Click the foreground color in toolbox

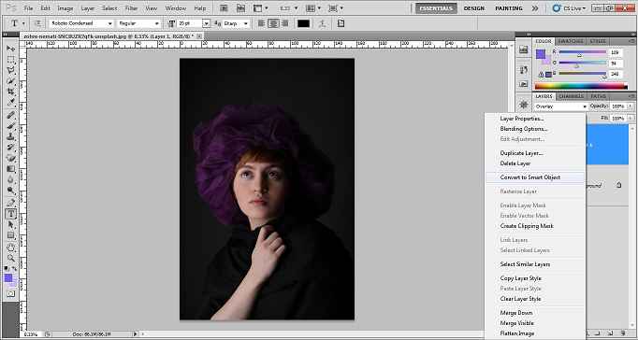point(8,277)
